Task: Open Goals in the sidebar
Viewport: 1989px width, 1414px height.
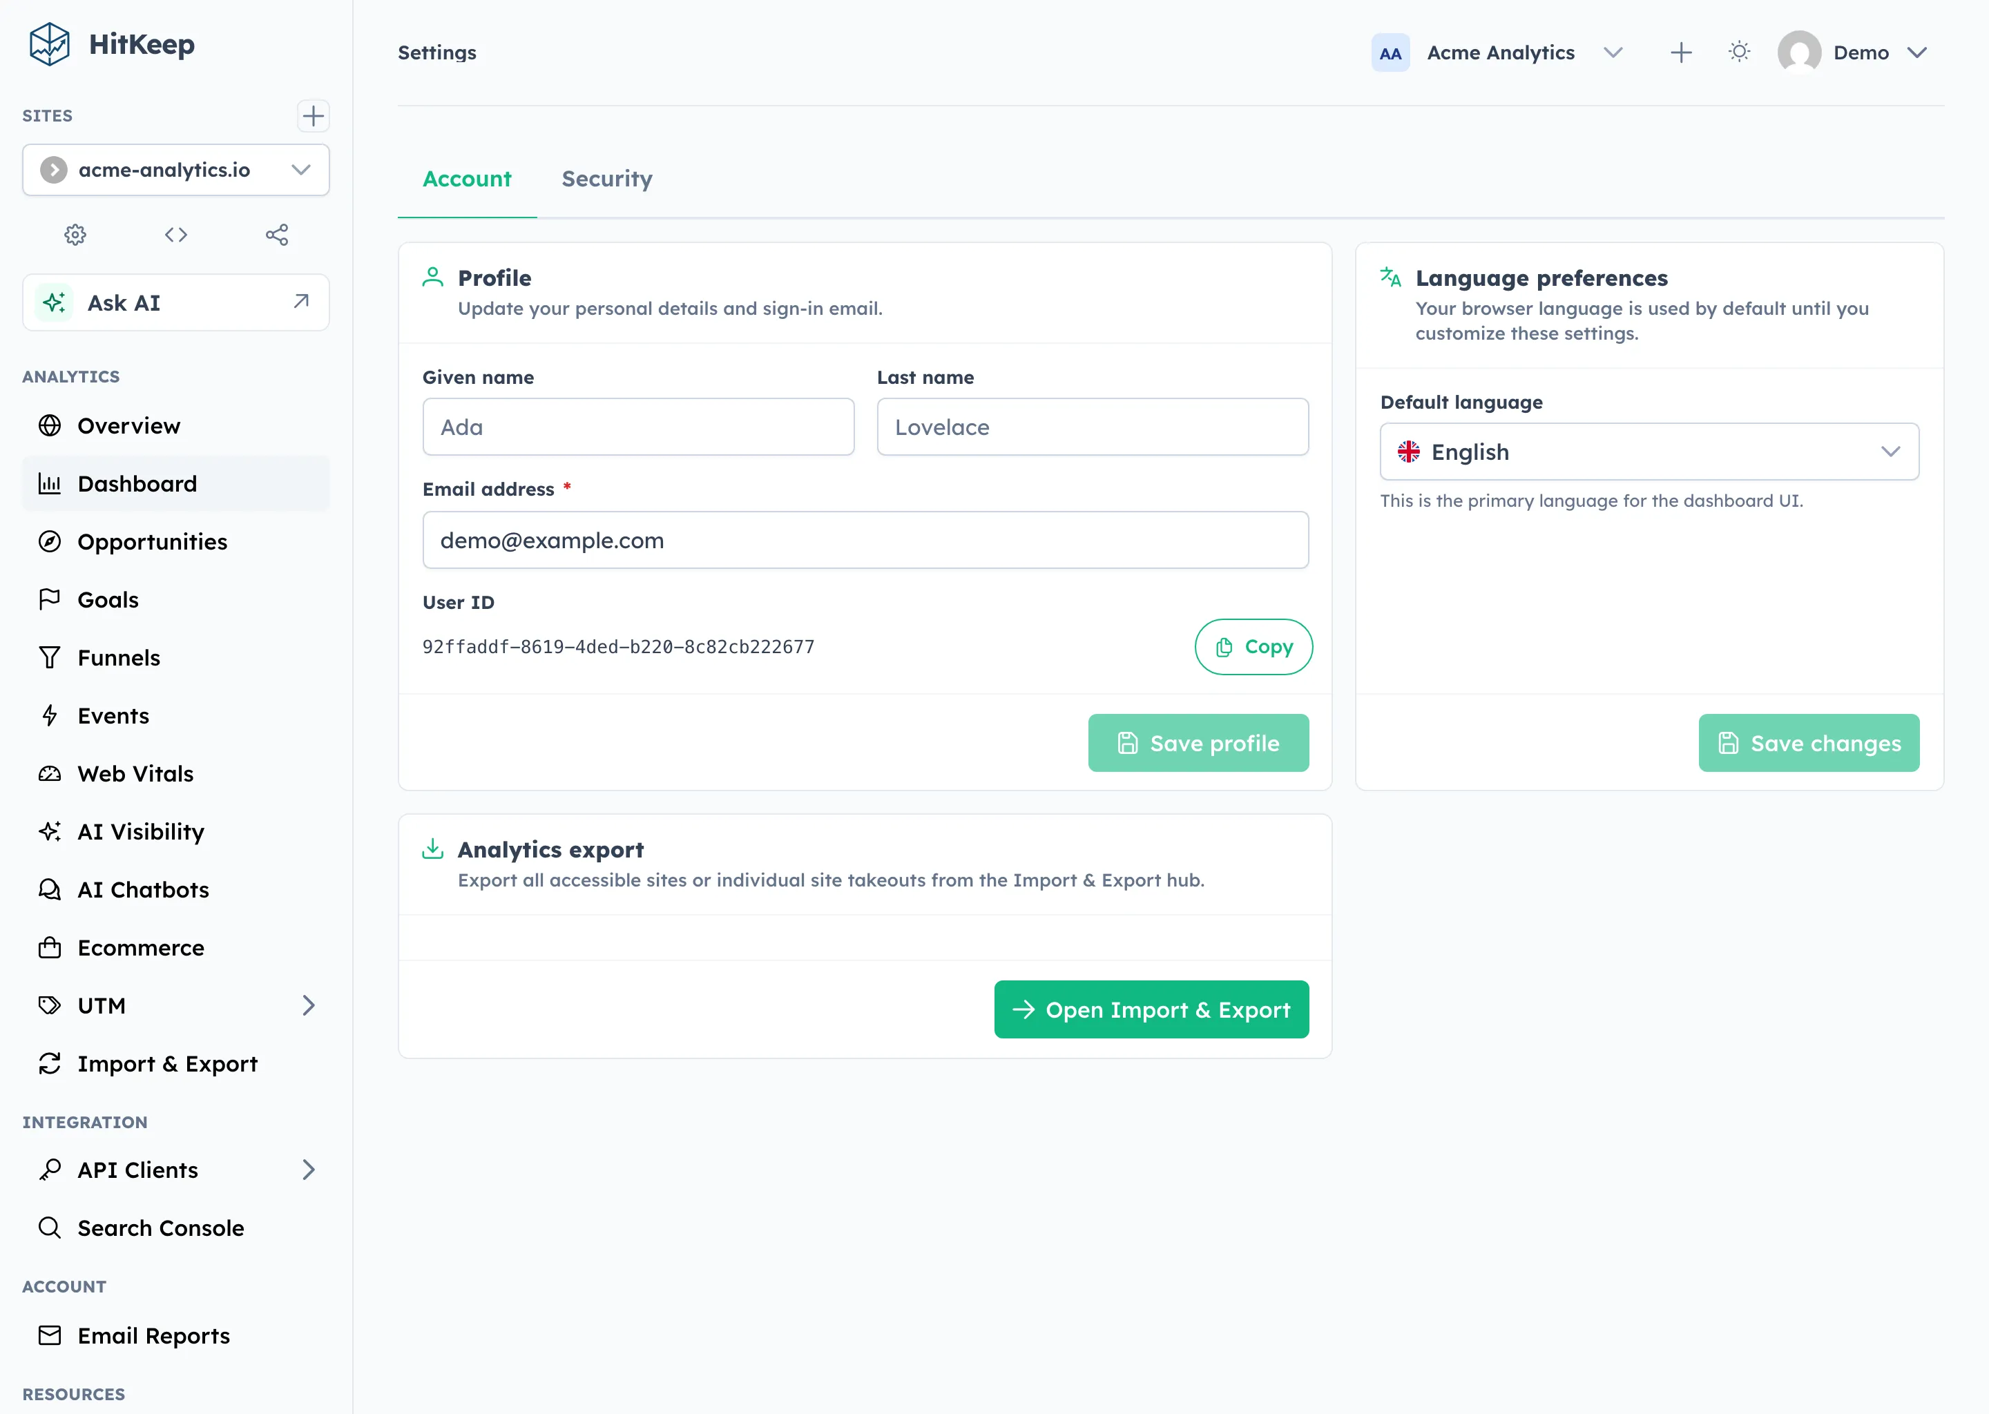Action: pyautogui.click(x=176, y=600)
